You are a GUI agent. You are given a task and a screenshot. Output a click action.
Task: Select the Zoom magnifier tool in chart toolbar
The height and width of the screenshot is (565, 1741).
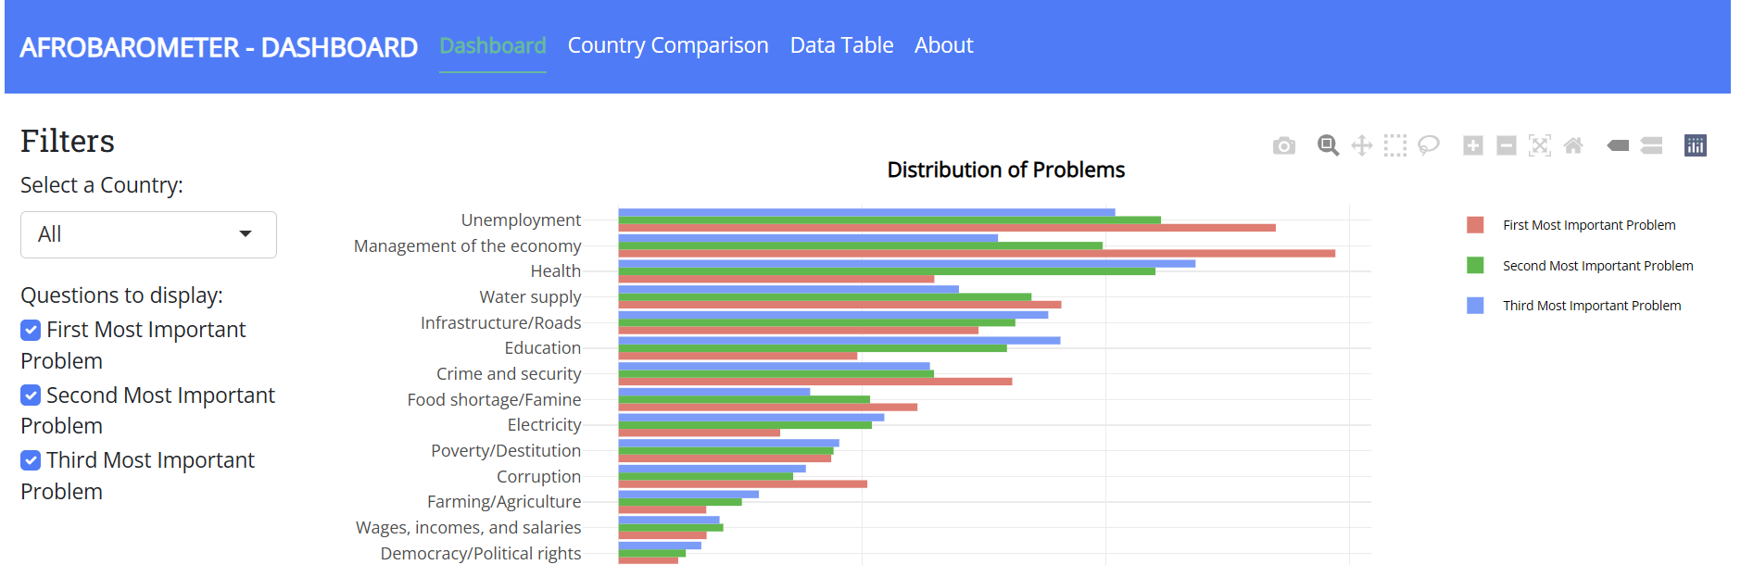1328,145
